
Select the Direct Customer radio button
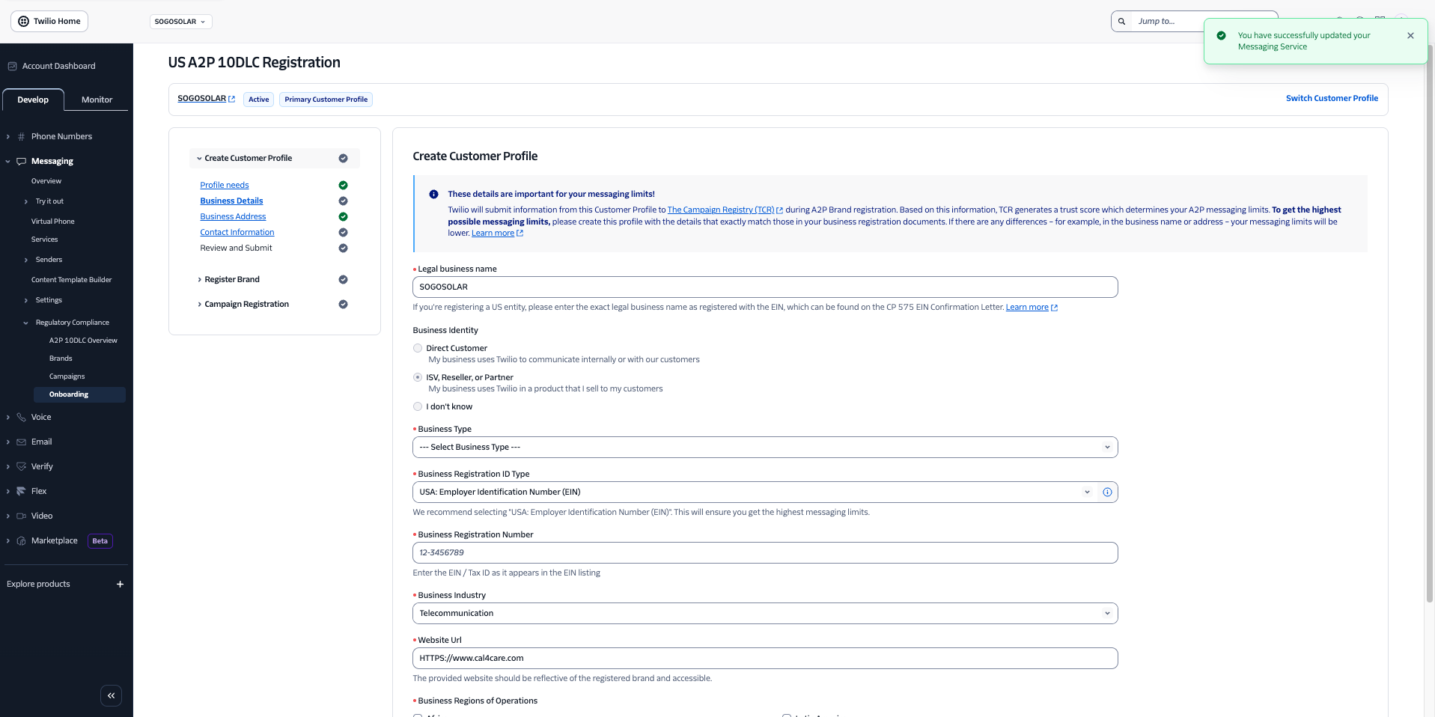[x=417, y=348]
